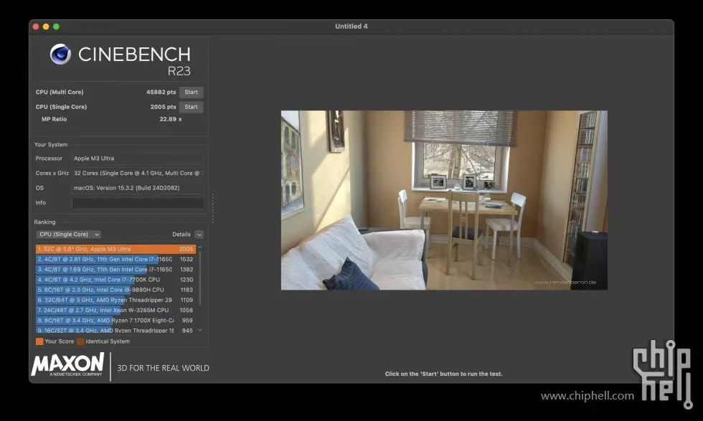Click the Cinebench sphere logo icon

click(x=60, y=55)
